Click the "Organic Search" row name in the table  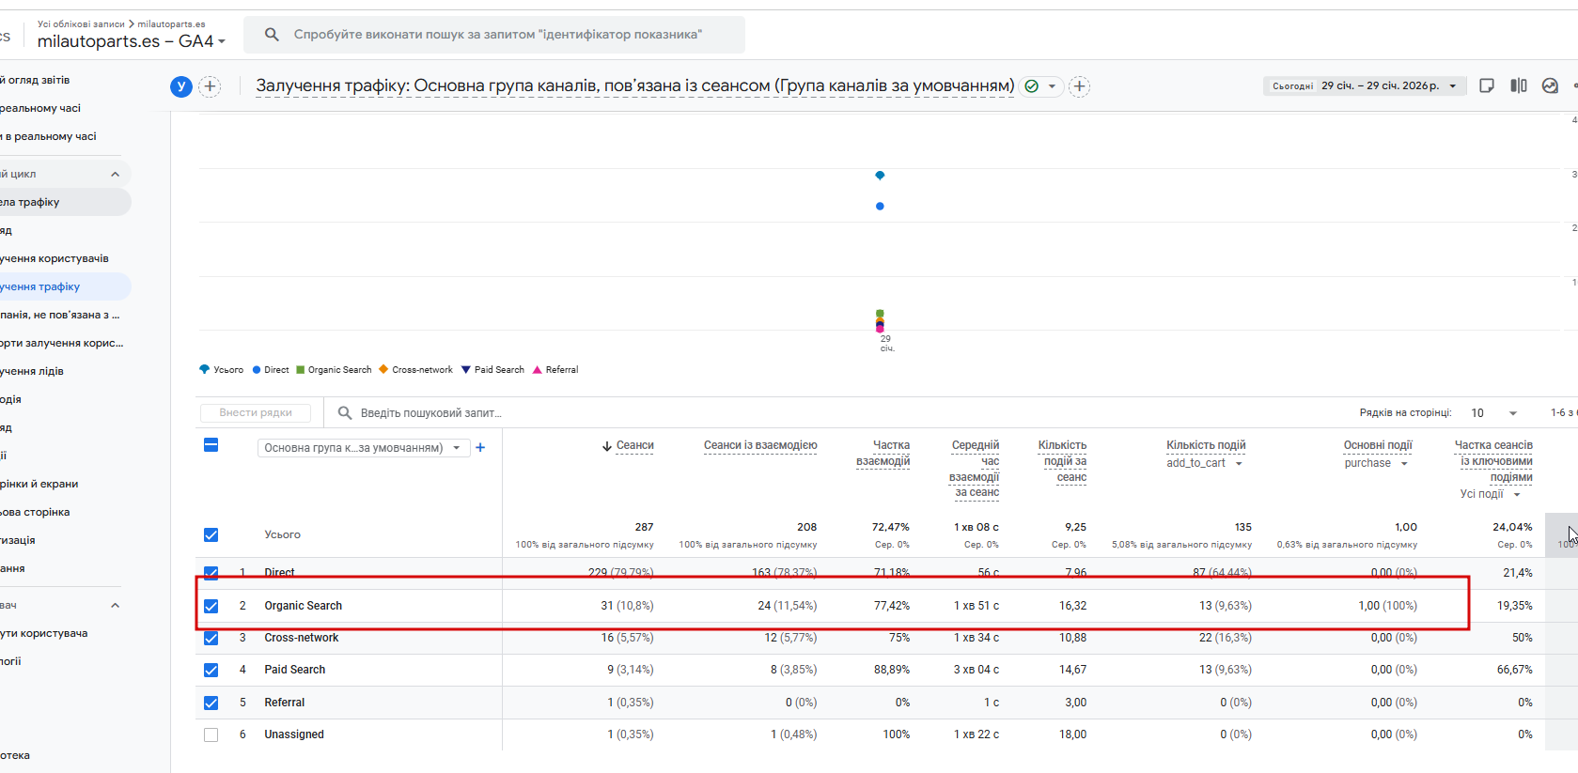click(x=304, y=606)
